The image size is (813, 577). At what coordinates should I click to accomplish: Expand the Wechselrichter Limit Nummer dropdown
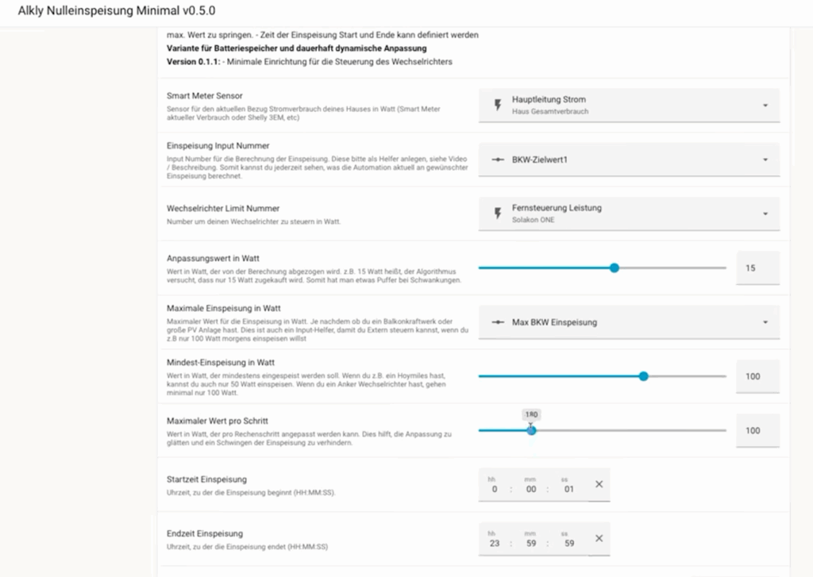[x=765, y=213]
